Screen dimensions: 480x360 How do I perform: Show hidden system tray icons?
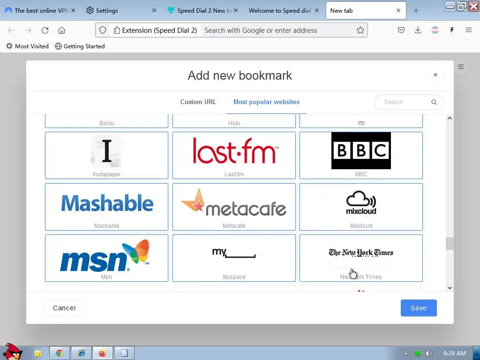tap(406, 353)
